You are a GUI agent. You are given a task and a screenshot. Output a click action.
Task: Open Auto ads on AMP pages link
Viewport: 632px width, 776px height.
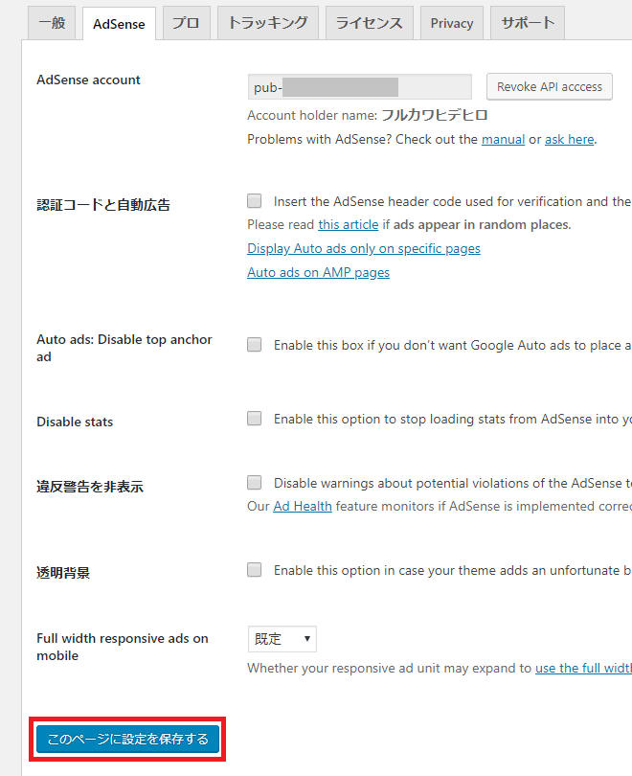[x=319, y=272]
